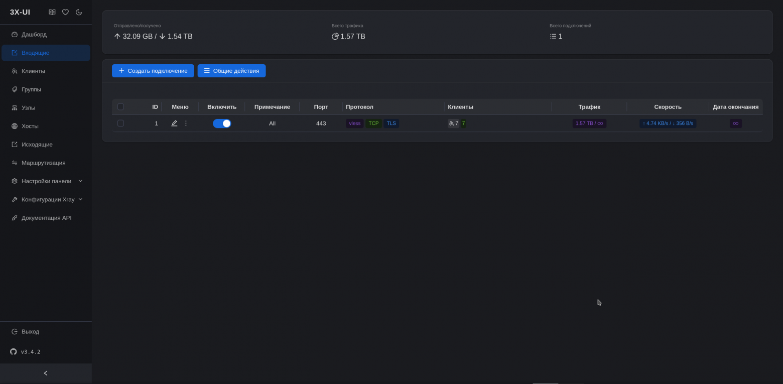
Task: Click the Настройки панели gear icon
Action: tap(15, 181)
